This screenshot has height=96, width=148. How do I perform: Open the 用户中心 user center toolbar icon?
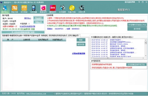[5, 9]
